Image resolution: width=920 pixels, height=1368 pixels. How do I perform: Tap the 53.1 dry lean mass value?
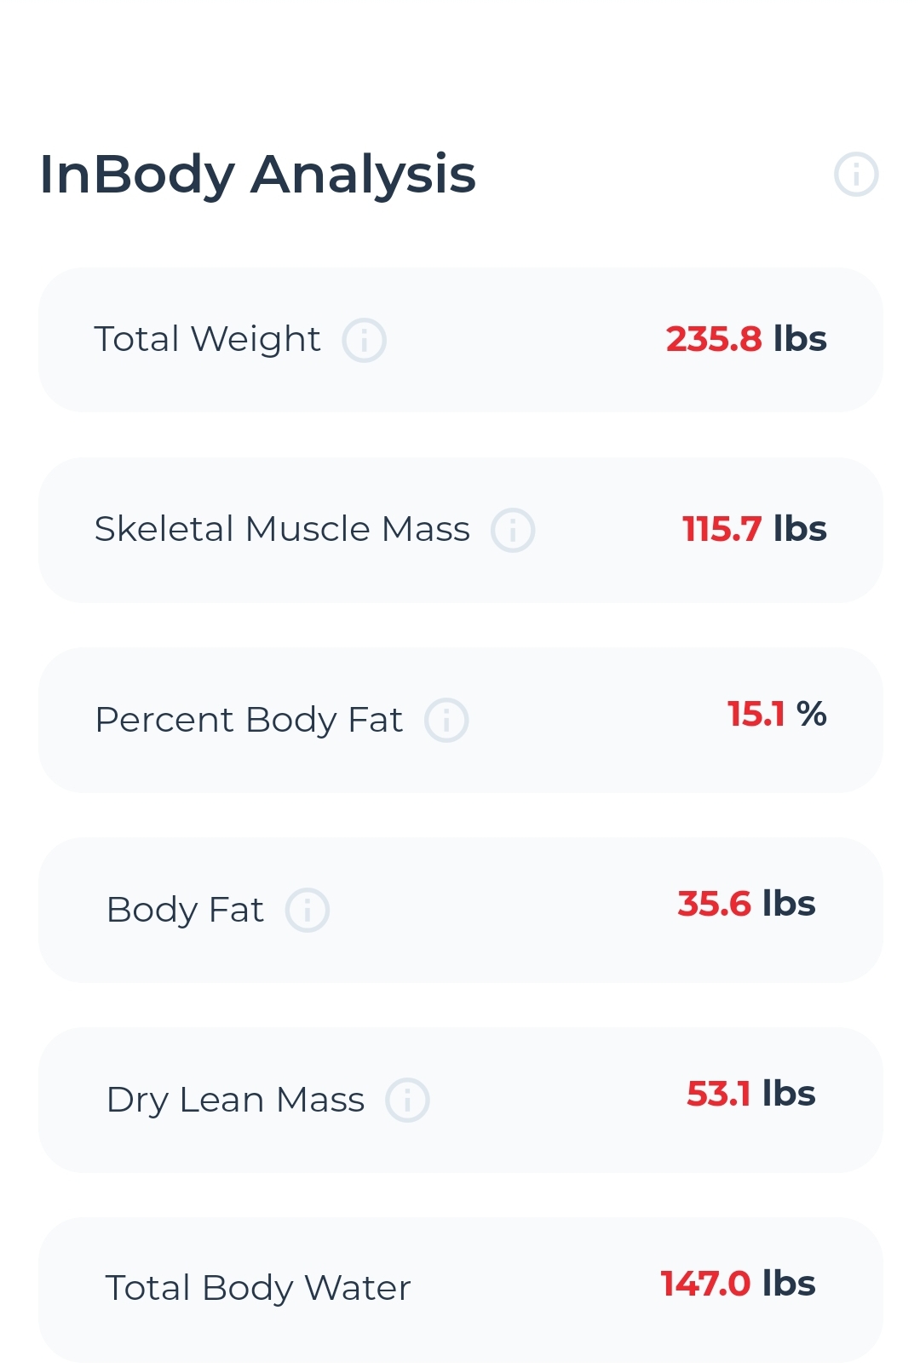tap(718, 1094)
